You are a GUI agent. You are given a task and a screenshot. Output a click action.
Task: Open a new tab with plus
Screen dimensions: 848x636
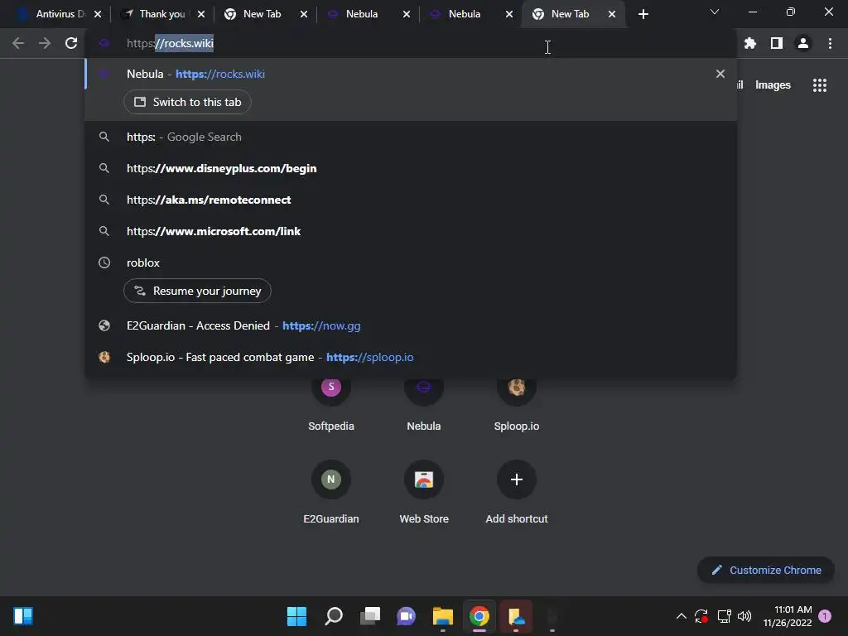(643, 14)
